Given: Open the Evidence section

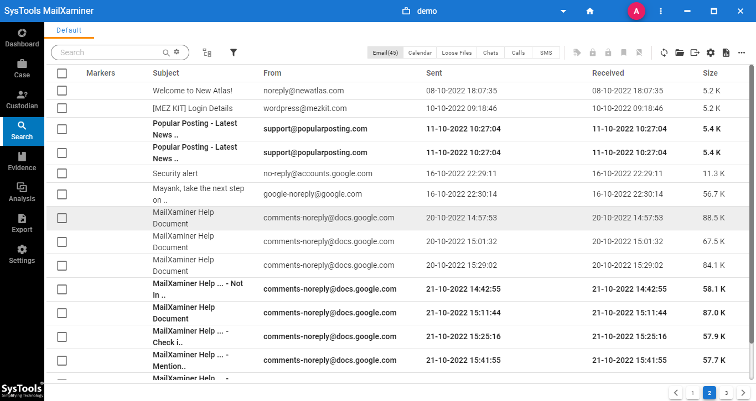Looking at the screenshot, I should pos(22,161).
